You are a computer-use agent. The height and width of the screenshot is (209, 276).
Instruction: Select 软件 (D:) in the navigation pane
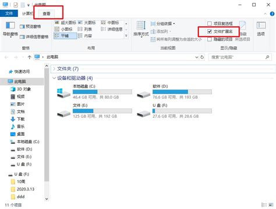22,149
